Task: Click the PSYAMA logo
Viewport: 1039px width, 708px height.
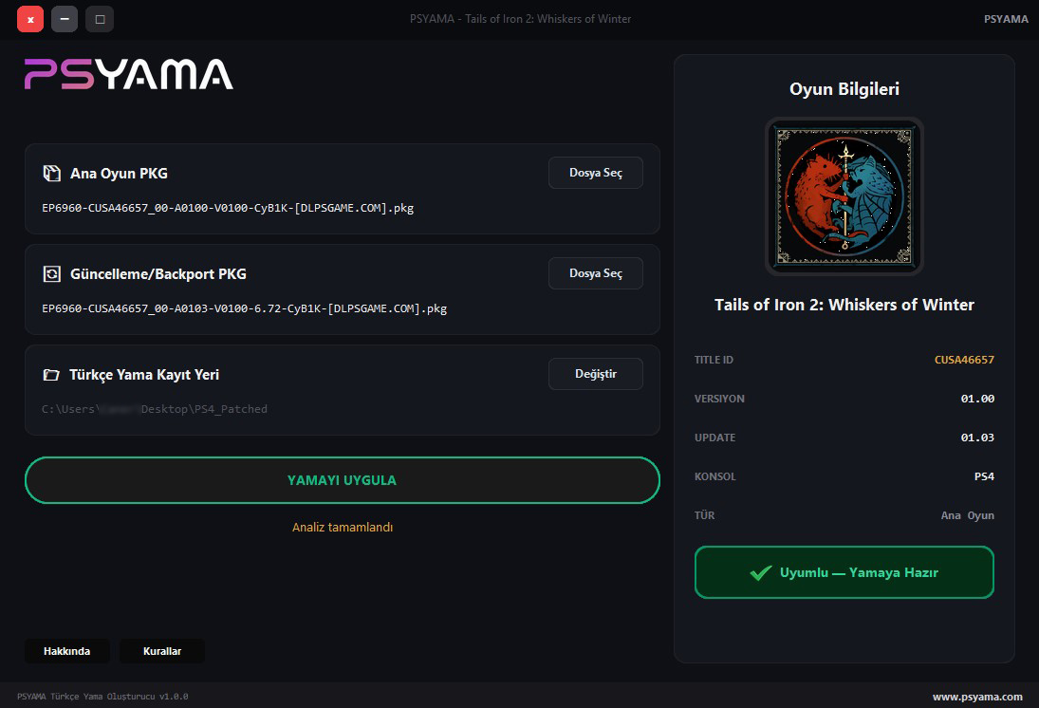Action: pos(128,74)
